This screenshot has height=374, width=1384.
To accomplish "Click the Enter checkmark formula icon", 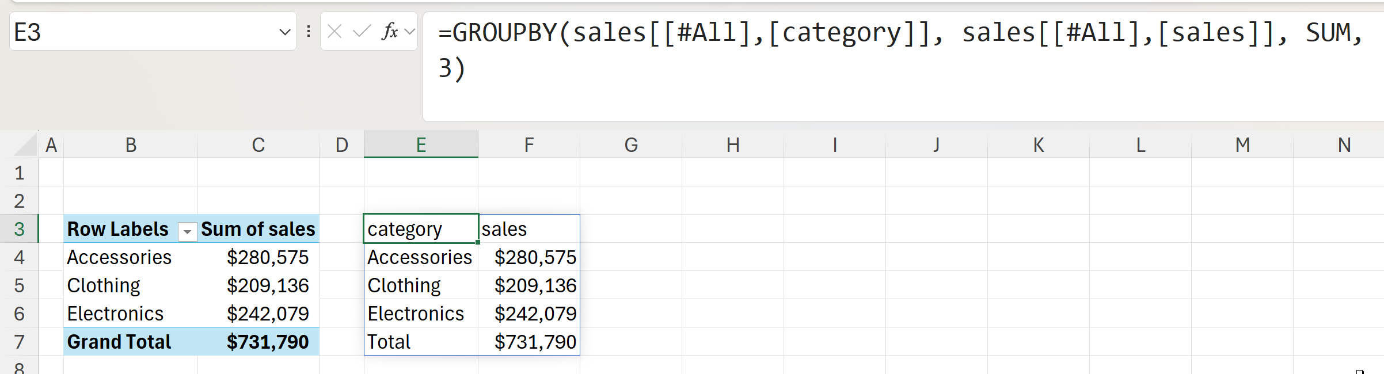I will (362, 32).
